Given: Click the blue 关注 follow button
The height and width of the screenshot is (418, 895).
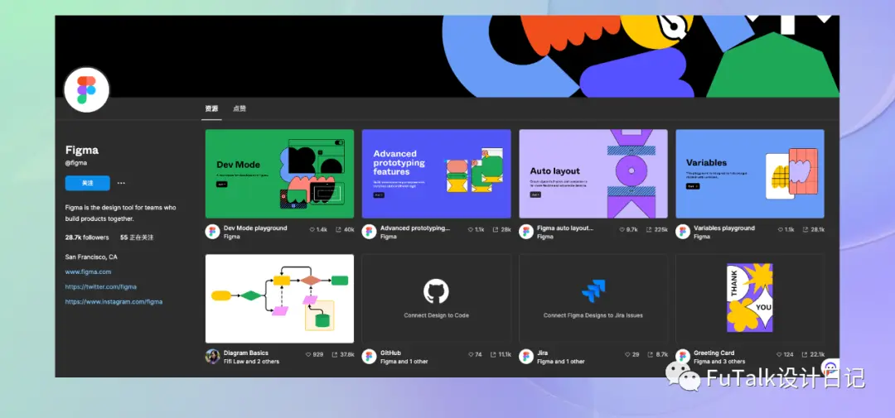Looking at the screenshot, I should coord(87,183).
